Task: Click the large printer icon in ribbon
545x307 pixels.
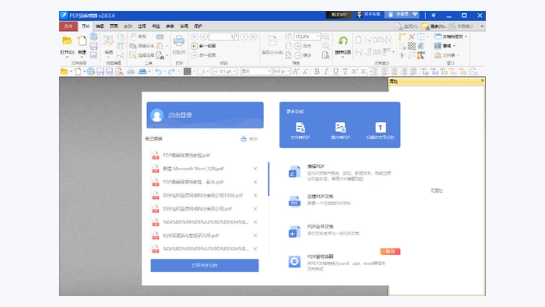Action: pos(178,40)
